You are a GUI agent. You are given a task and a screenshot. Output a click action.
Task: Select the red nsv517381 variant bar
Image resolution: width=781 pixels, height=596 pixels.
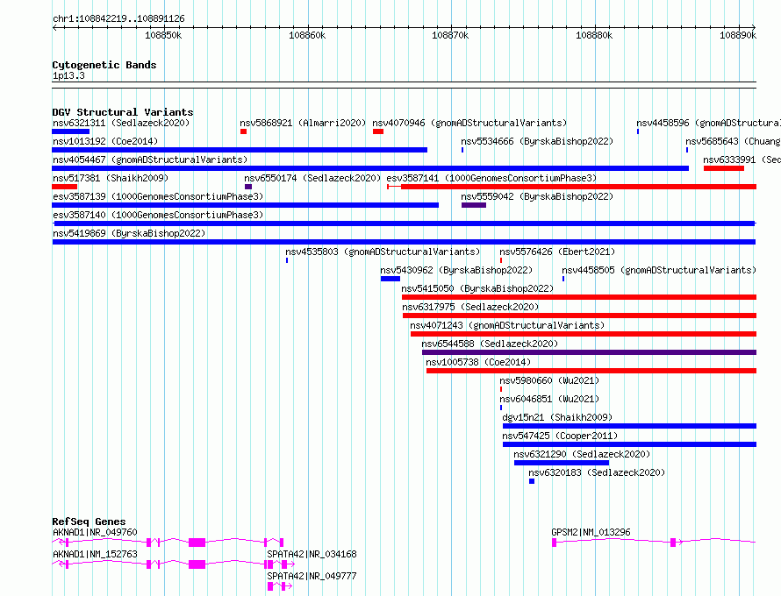coord(65,187)
